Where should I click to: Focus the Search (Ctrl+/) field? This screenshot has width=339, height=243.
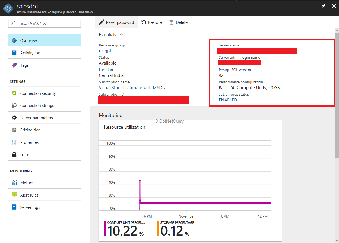(x=45, y=24)
